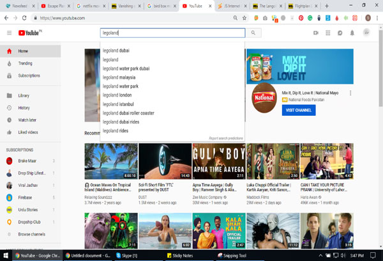Screen dimensions: 383x261
Task: Click the magnifier search button
Action: click(x=253, y=33)
